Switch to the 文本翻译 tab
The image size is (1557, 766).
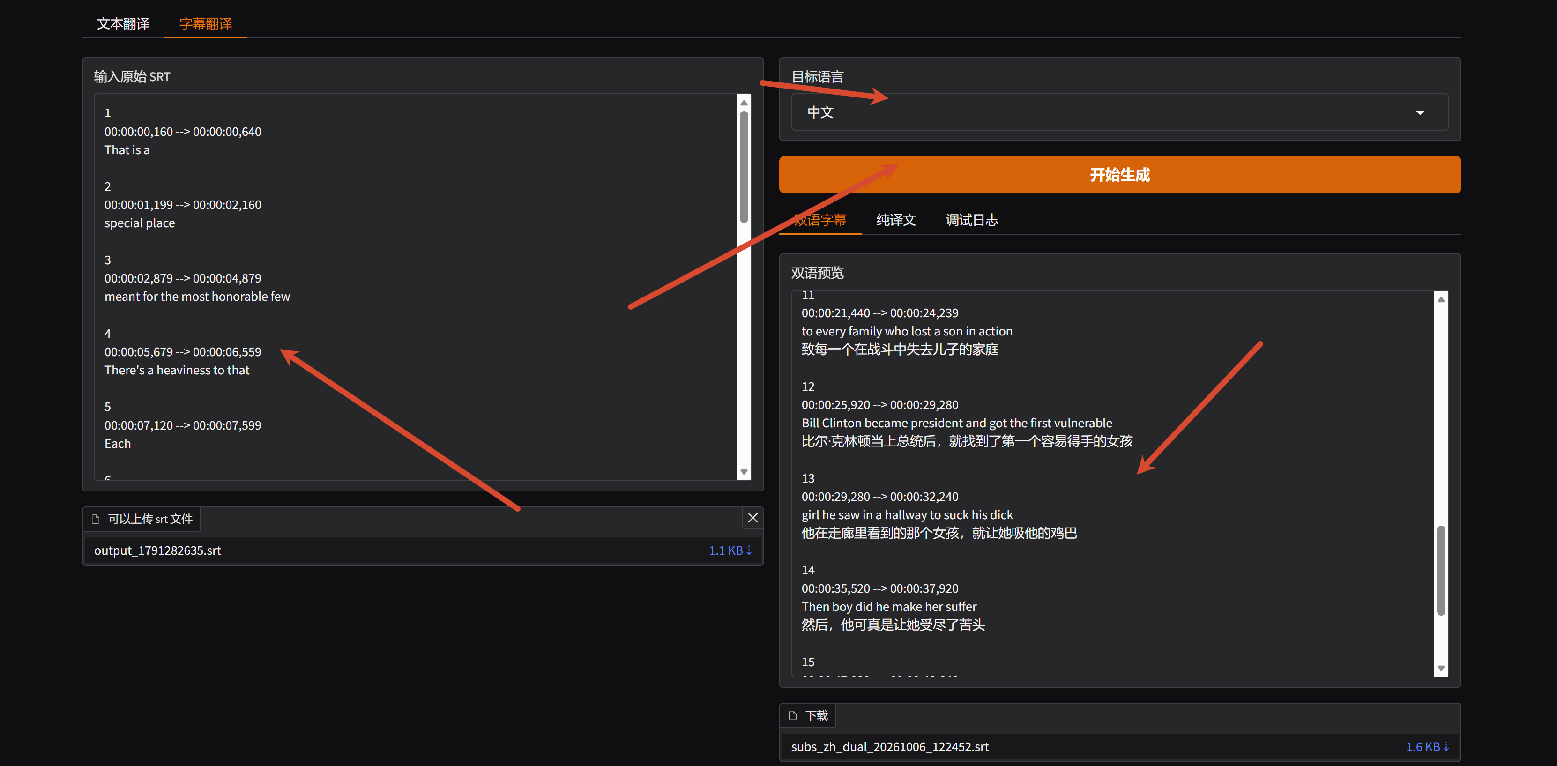tap(123, 23)
